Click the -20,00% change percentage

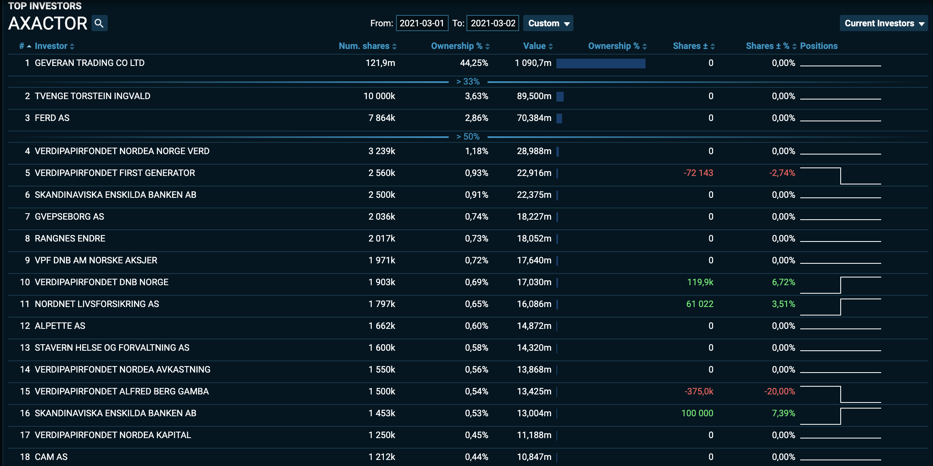(x=780, y=392)
